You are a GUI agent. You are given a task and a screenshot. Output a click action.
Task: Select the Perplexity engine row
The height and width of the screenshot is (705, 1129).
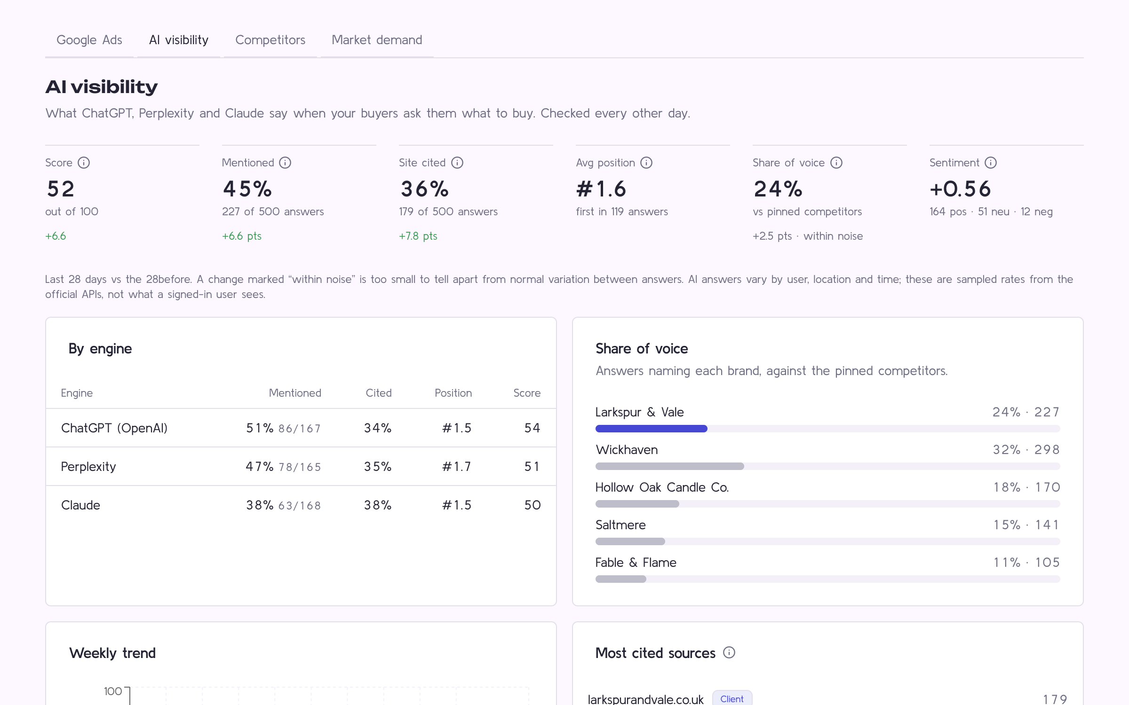point(301,467)
